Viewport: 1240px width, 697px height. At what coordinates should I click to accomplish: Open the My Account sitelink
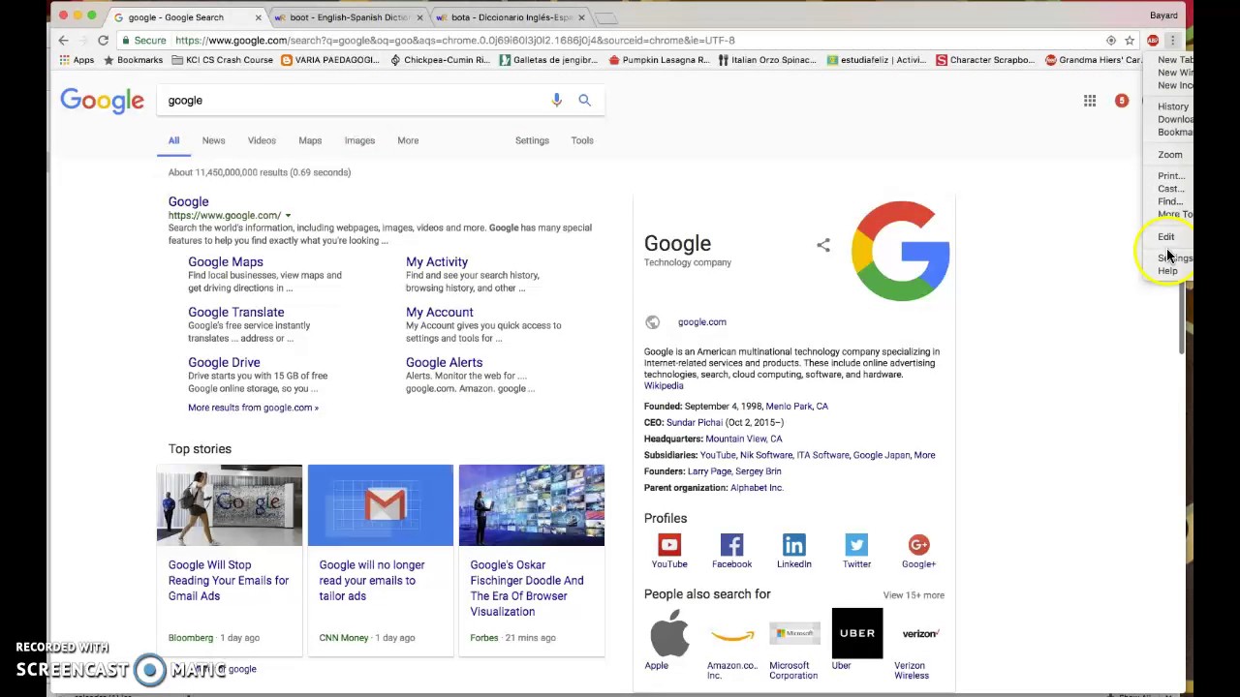[x=440, y=313]
